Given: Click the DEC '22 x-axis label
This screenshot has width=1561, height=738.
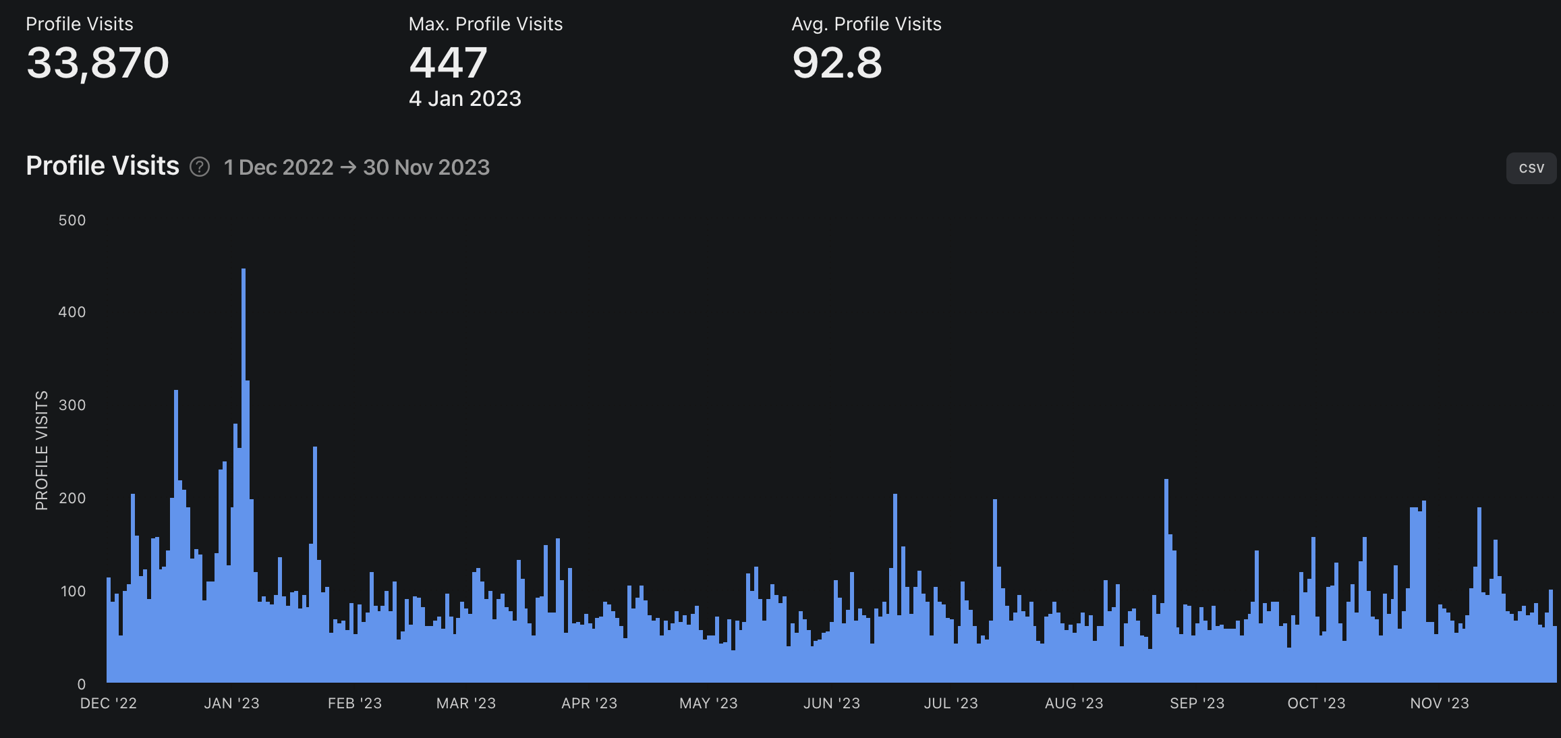Looking at the screenshot, I should [108, 703].
